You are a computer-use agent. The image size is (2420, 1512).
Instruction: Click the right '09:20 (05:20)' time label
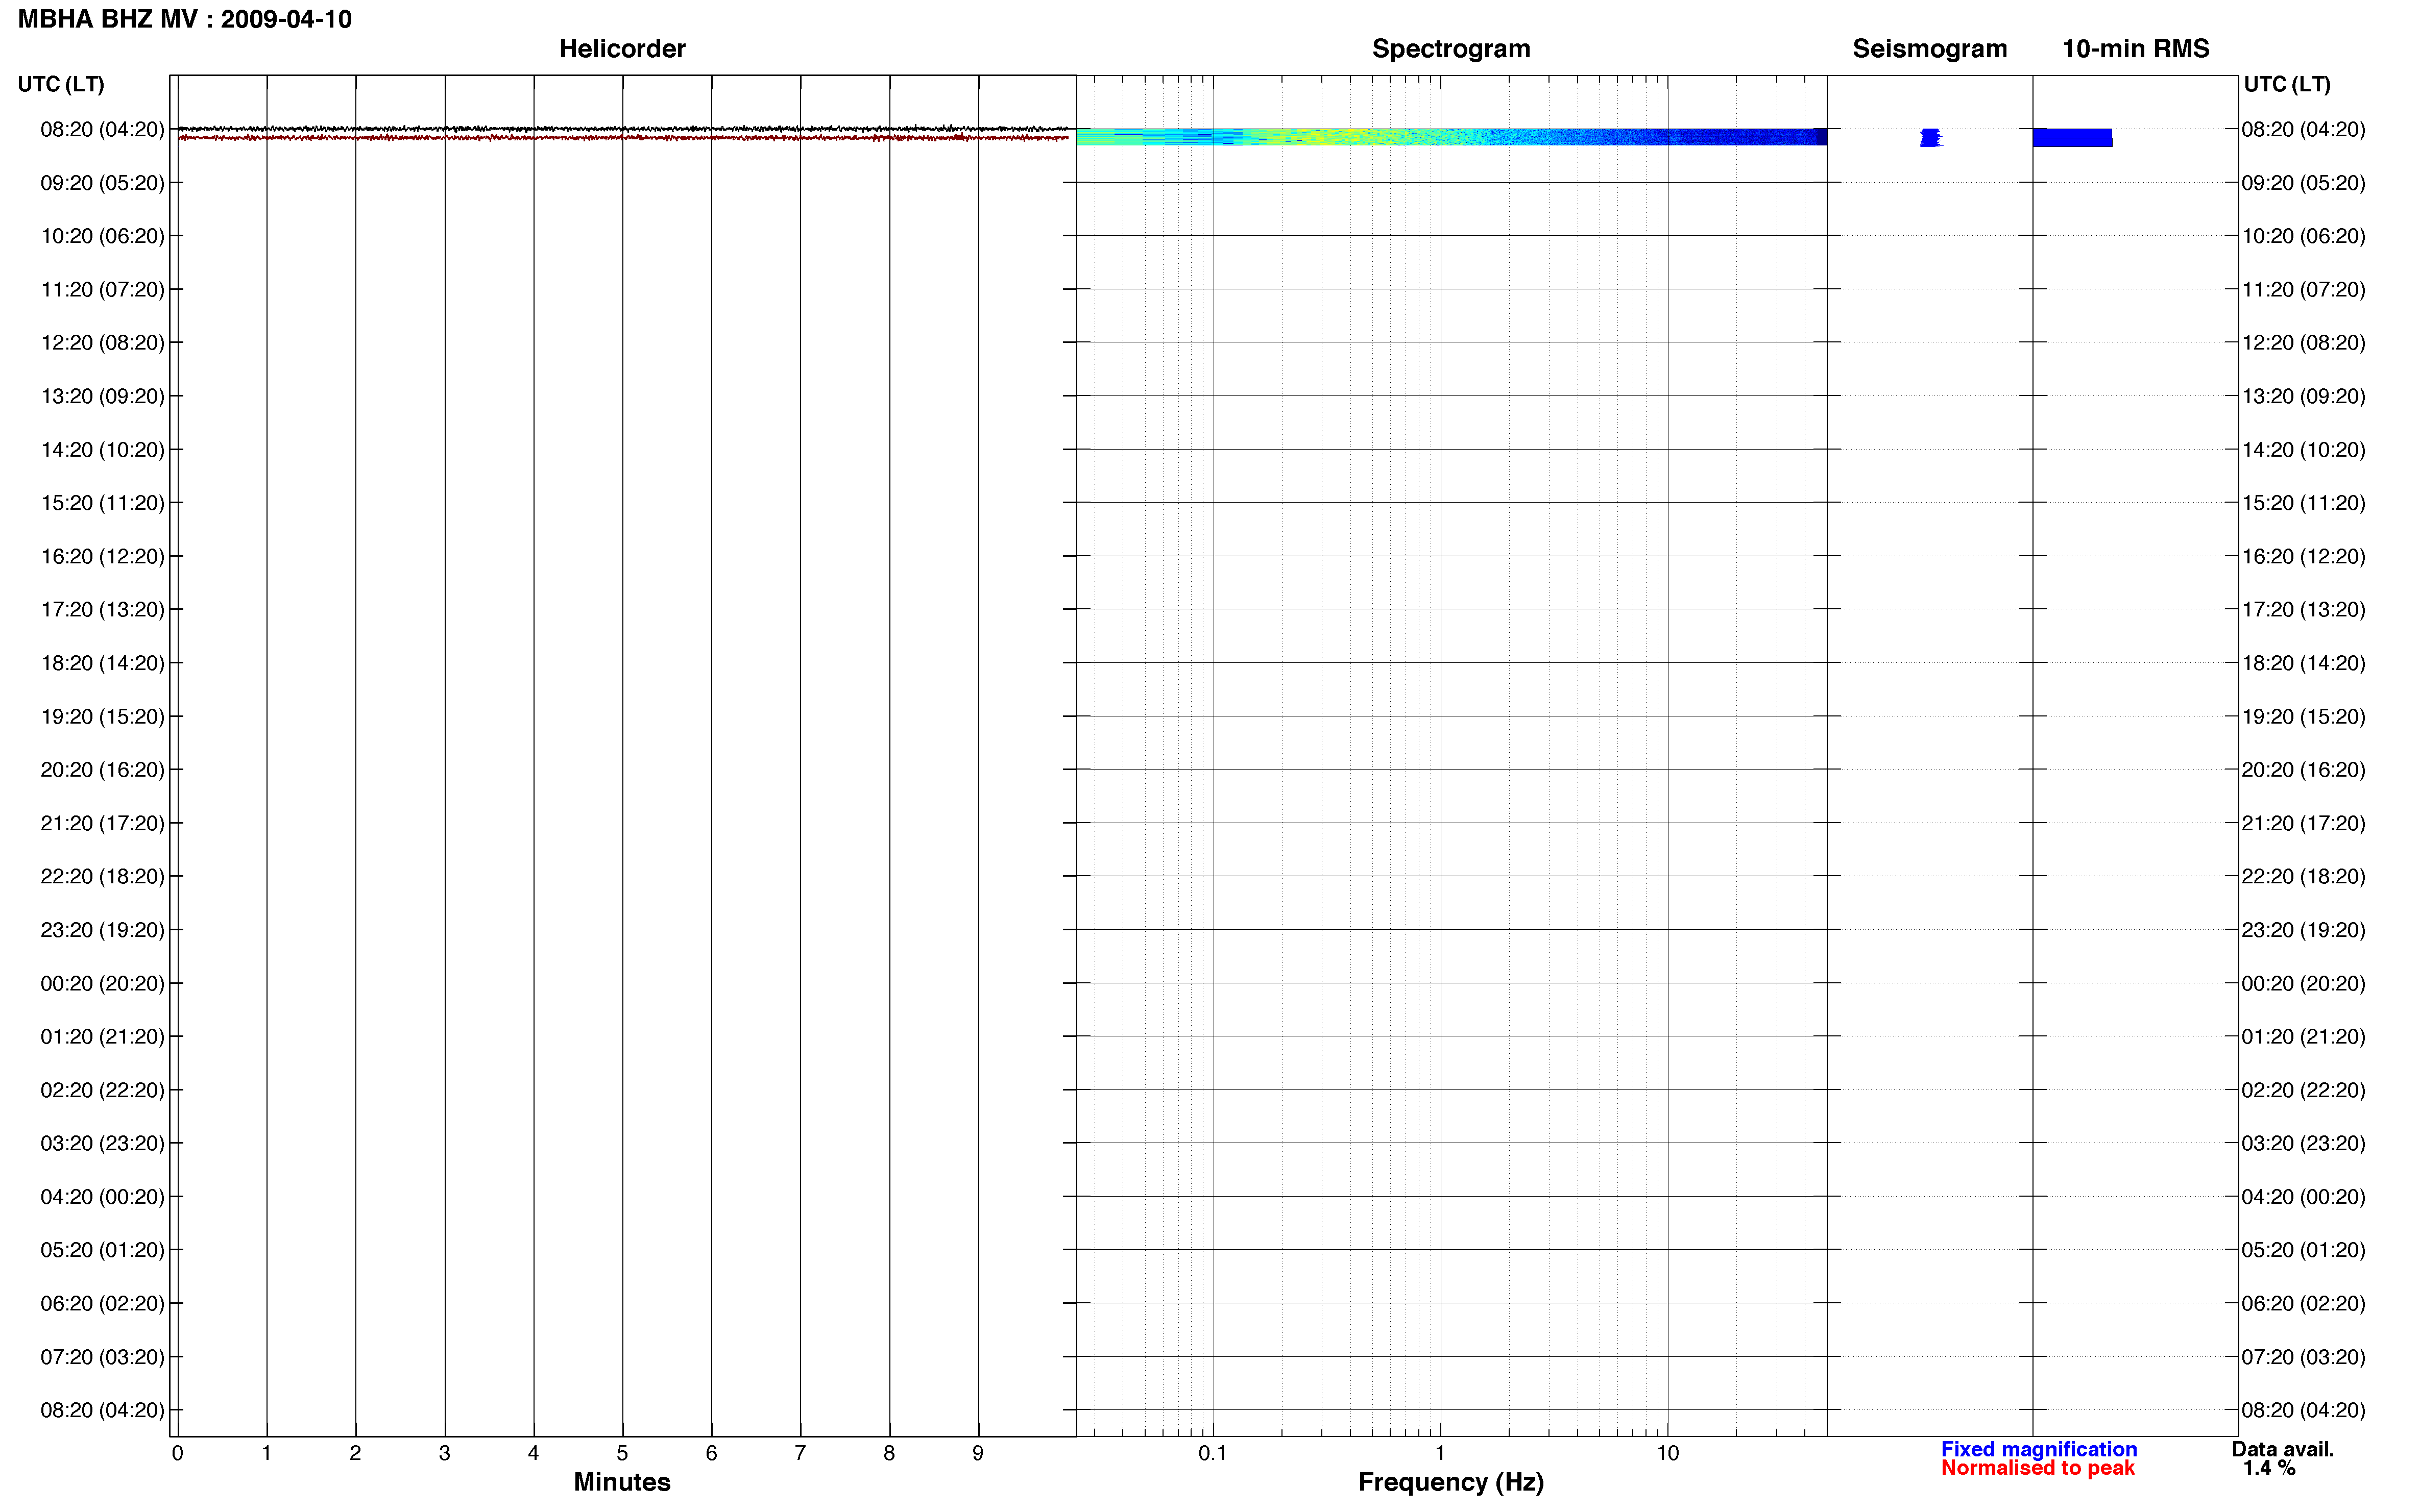click(2304, 183)
